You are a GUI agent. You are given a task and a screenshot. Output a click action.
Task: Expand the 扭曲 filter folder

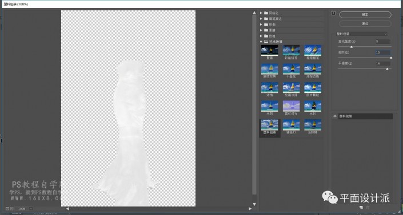click(x=261, y=25)
